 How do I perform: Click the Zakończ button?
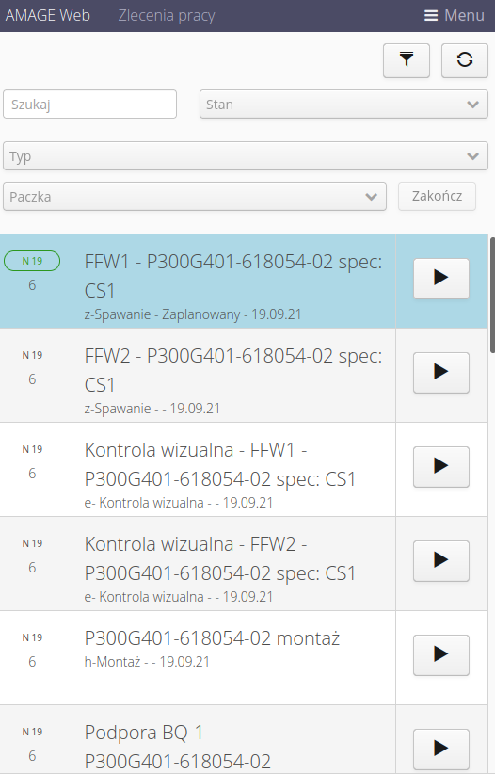tap(437, 197)
